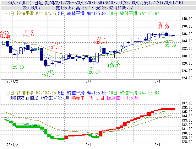Screen dimensions: 196x149
Task: Click the 3段抜き新値足 (終値)=135.98 label
Action: pyautogui.click(x=39, y=98)
